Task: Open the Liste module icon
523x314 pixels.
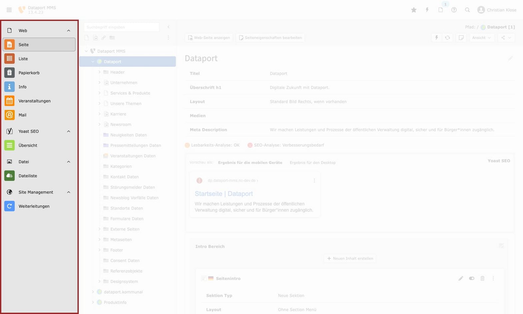Action: [9, 59]
